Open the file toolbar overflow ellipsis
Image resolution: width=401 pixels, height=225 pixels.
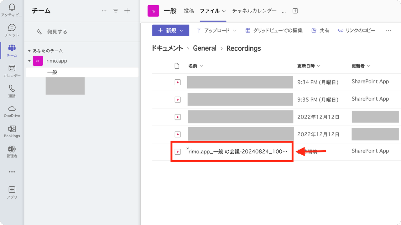(x=388, y=30)
